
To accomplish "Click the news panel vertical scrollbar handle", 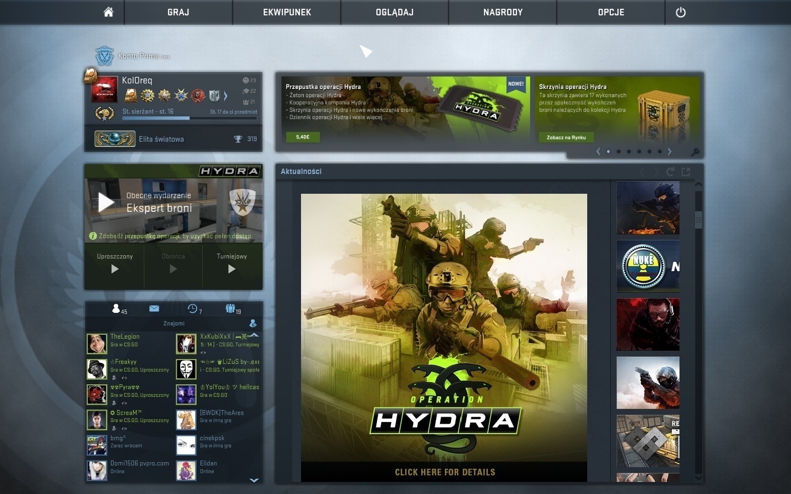I will 699,220.
